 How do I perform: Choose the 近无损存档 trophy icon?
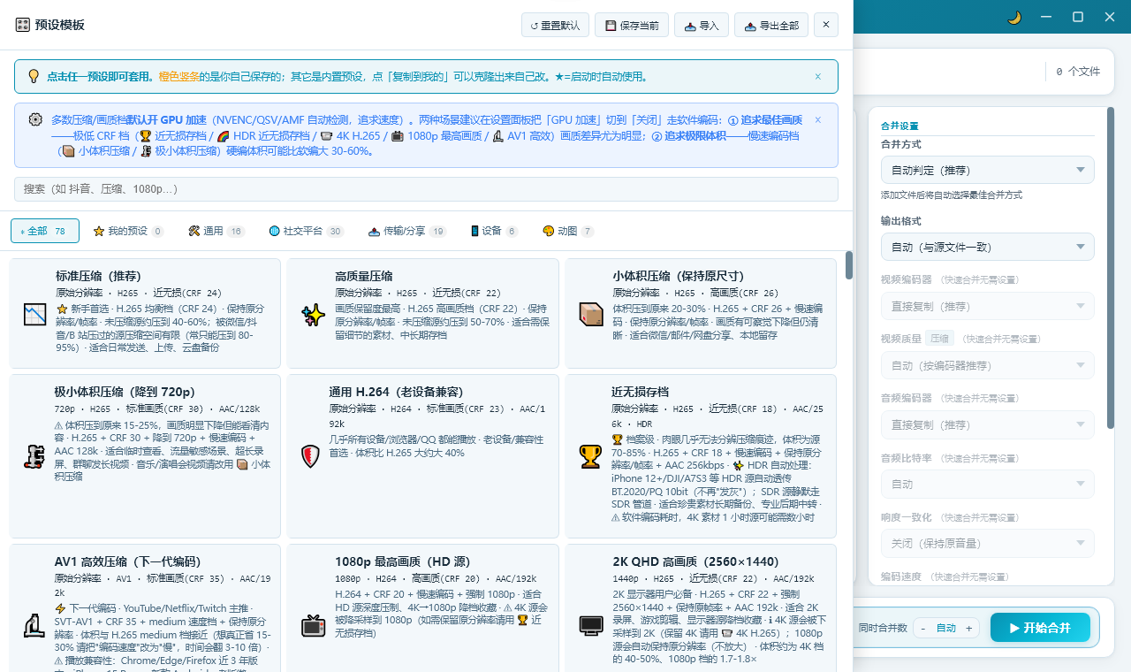590,456
